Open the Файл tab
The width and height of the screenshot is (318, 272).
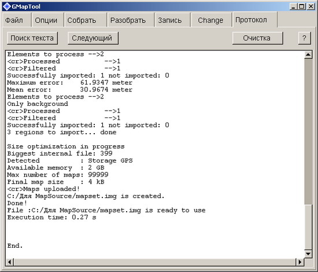[16, 20]
